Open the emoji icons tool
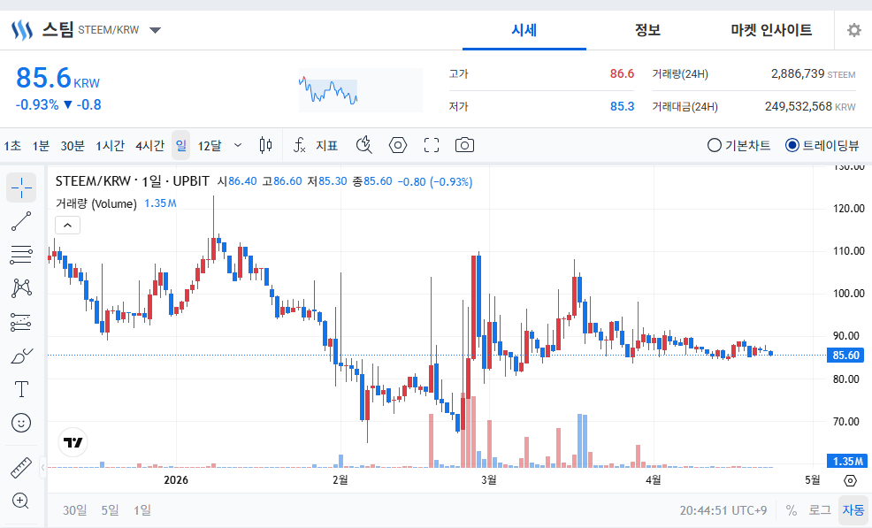This screenshot has width=872, height=528. click(x=21, y=423)
